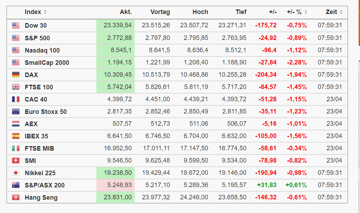Open the SmallCap 2000 index link
The height and width of the screenshot is (213, 360).
click(x=47, y=63)
